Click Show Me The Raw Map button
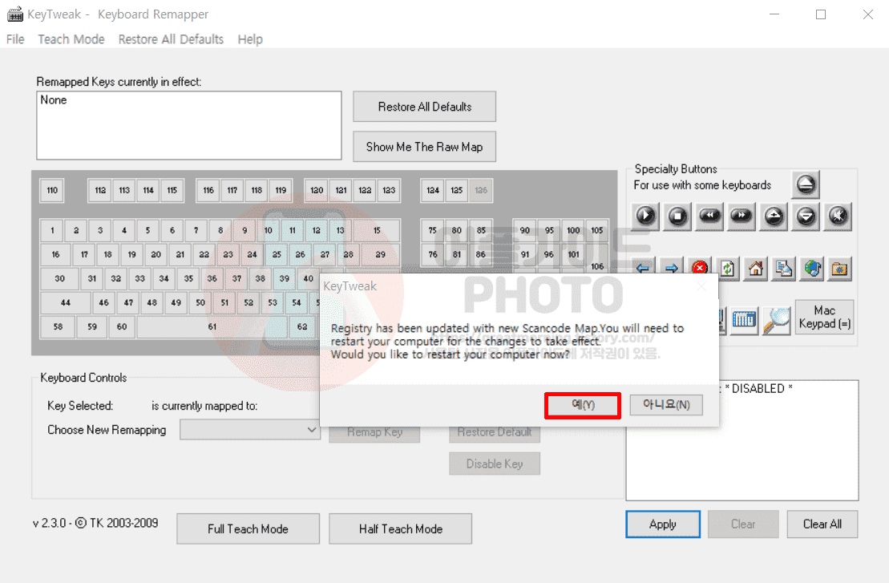 coord(425,147)
